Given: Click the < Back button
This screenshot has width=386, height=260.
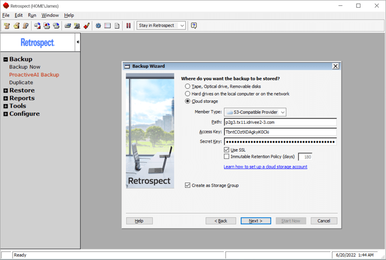Looking at the screenshot, I should 221,221.
